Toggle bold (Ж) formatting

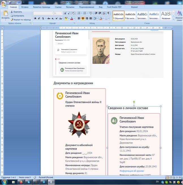35,18
